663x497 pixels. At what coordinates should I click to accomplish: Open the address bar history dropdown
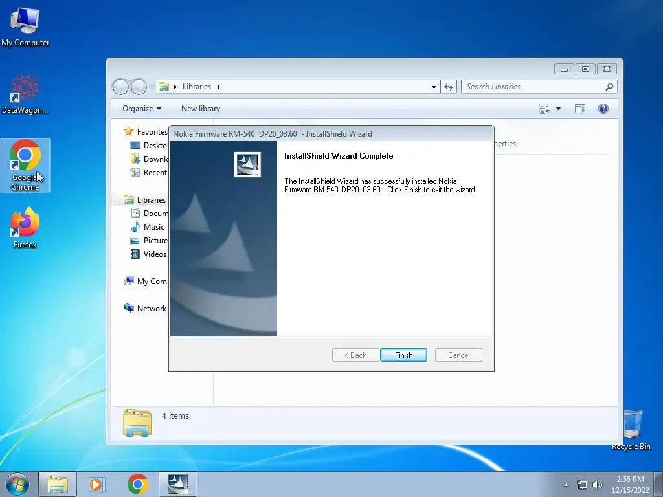[x=434, y=87]
